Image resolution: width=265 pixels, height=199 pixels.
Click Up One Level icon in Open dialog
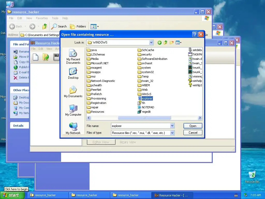pos(165,43)
